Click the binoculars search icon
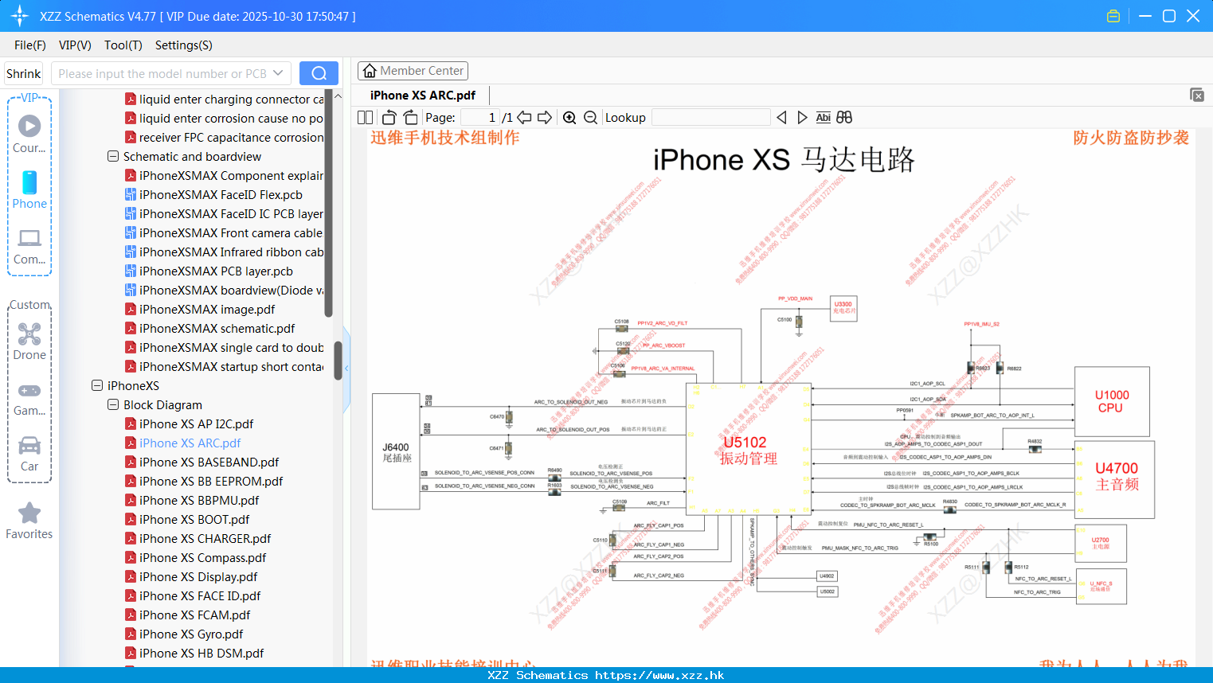The width and height of the screenshot is (1213, 683). [844, 117]
